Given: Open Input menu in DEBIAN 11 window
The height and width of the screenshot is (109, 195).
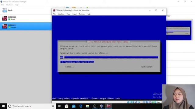Looking at the screenshot, I should click(x=74, y=14).
